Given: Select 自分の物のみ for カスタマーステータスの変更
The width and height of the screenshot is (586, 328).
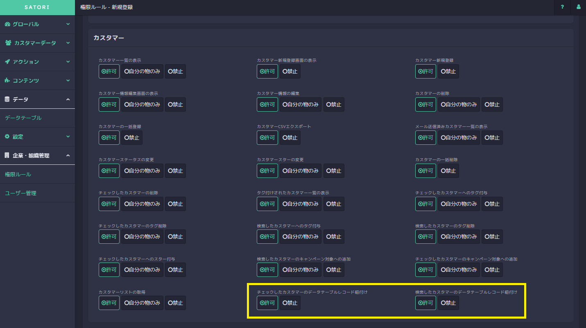Looking at the screenshot, I should coord(142,171).
